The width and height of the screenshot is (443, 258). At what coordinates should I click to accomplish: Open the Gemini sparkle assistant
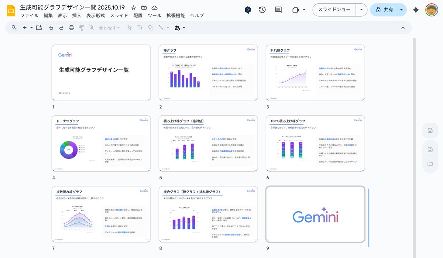tap(416, 10)
